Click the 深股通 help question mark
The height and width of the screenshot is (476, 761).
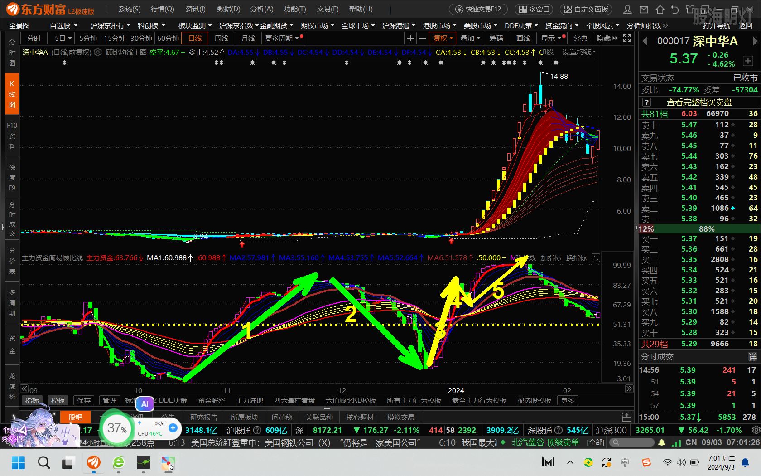coord(559,430)
